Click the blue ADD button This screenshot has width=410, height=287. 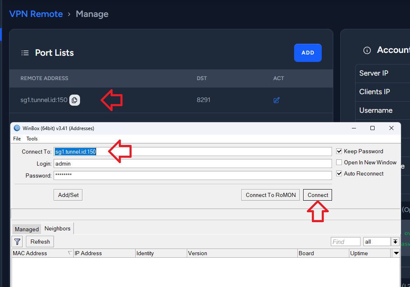pos(308,53)
